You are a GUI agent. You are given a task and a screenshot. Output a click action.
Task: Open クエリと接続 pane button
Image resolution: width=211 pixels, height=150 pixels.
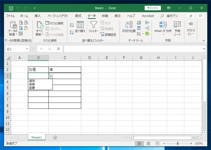tap(54, 23)
